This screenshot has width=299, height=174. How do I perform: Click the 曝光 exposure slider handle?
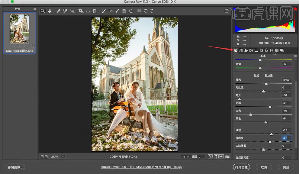pos(266,84)
